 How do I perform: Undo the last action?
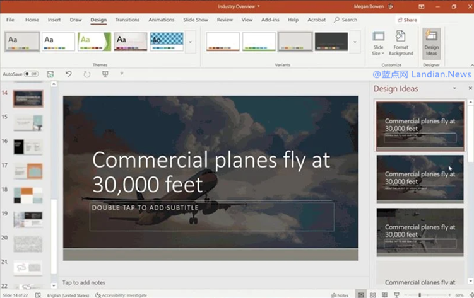pyautogui.click(x=69, y=74)
